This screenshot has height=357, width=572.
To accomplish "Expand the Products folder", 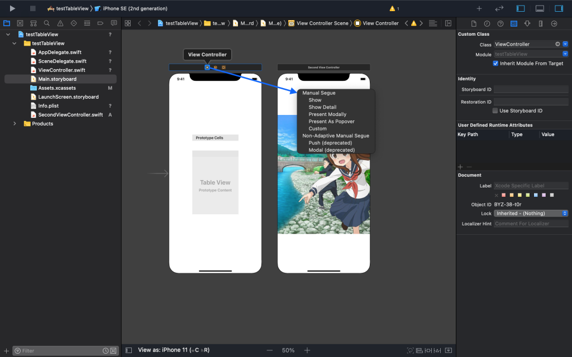I will (14, 124).
